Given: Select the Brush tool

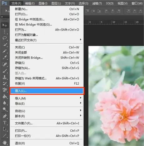Looking at the screenshot, I should point(5,71).
